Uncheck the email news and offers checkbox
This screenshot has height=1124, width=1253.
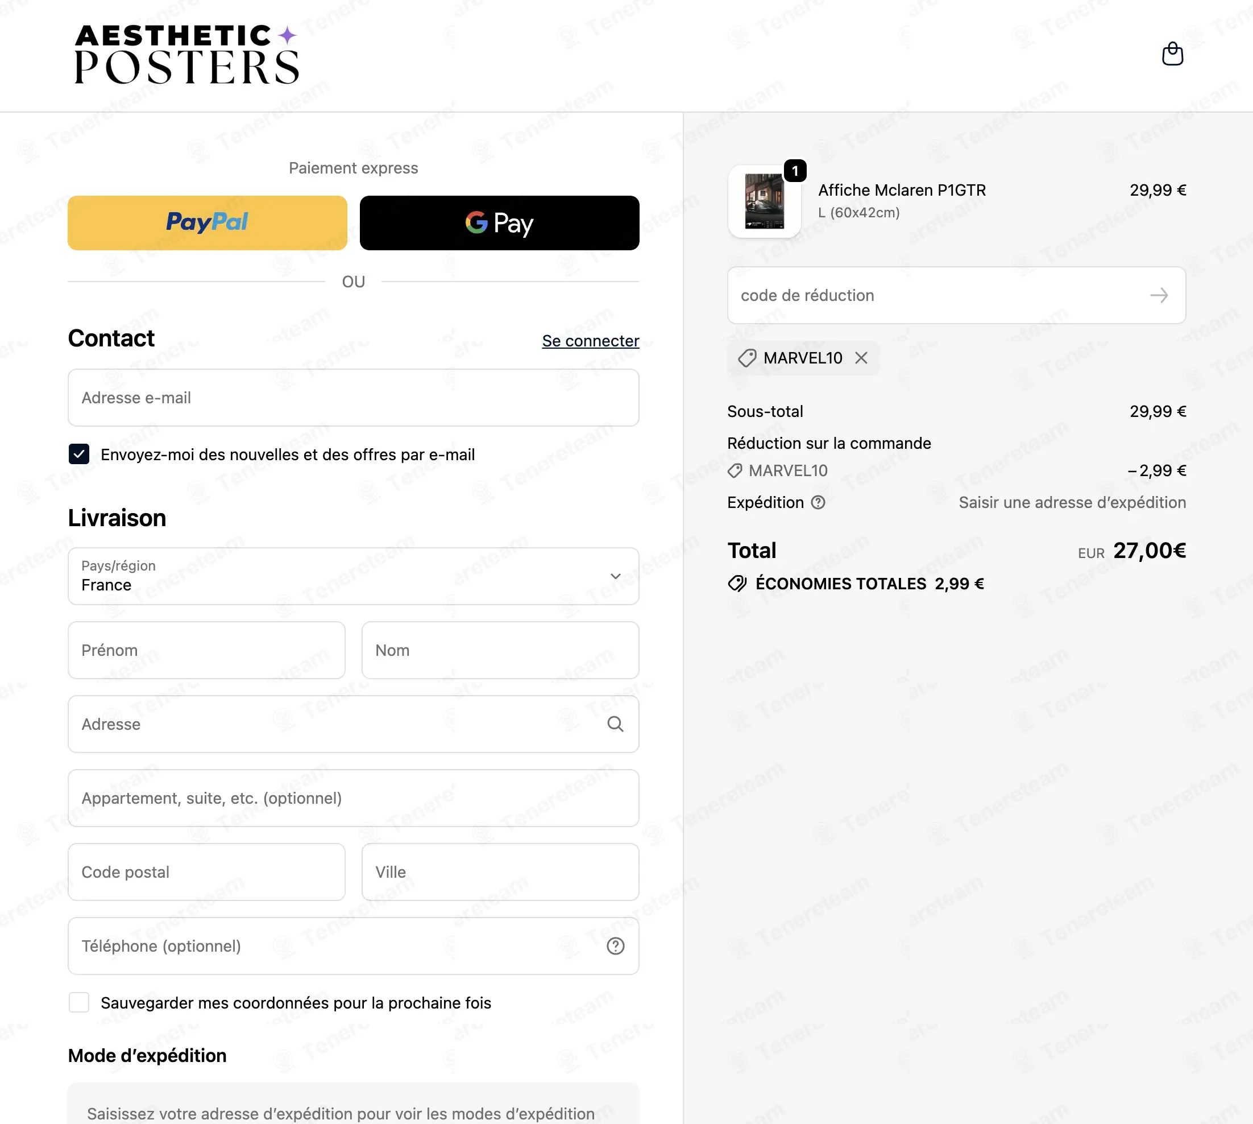click(79, 454)
